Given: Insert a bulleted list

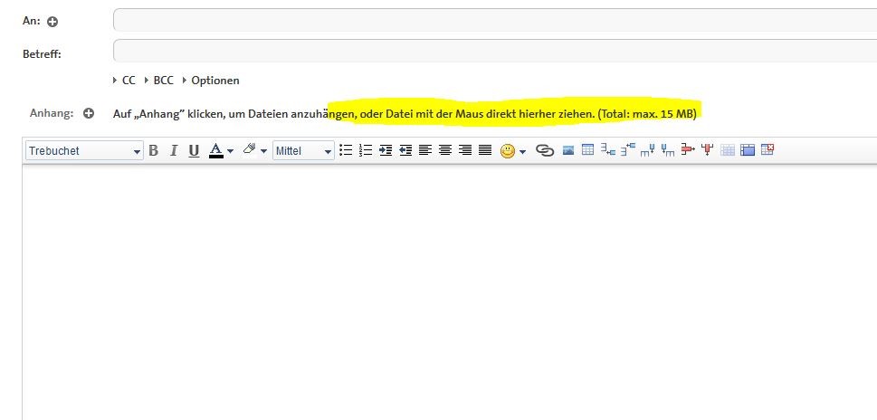Looking at the screenshot, I should (345, 151).
